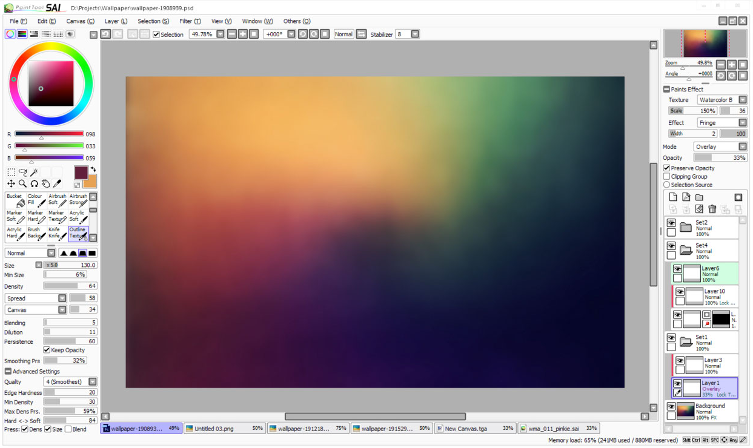
Task: Select the Zoom magnifier tool
Action: (22, 183)
